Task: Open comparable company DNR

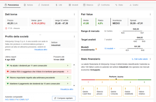Action: coord(22,99)
